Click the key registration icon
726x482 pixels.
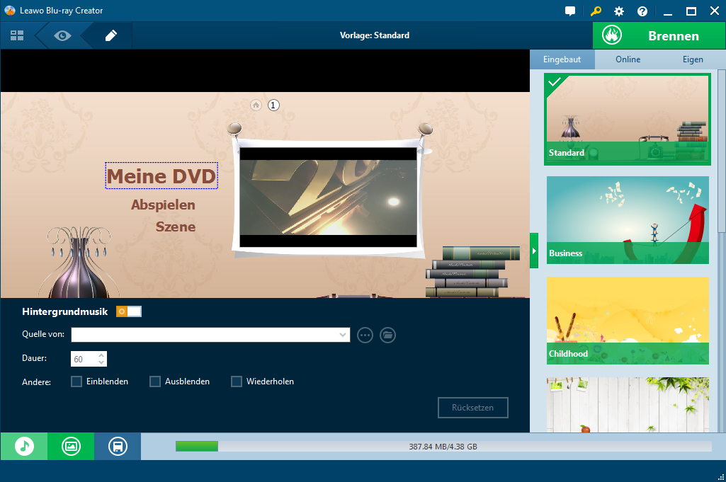[x=595, y=11]
